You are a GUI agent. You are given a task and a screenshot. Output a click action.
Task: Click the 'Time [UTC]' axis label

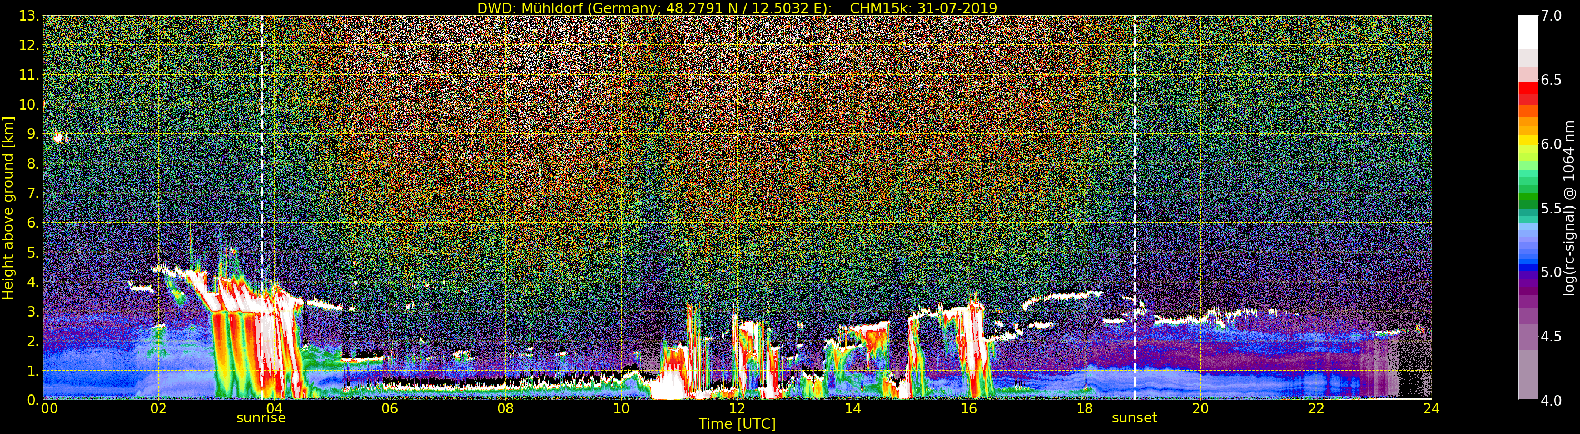click(x=737, y=424)
